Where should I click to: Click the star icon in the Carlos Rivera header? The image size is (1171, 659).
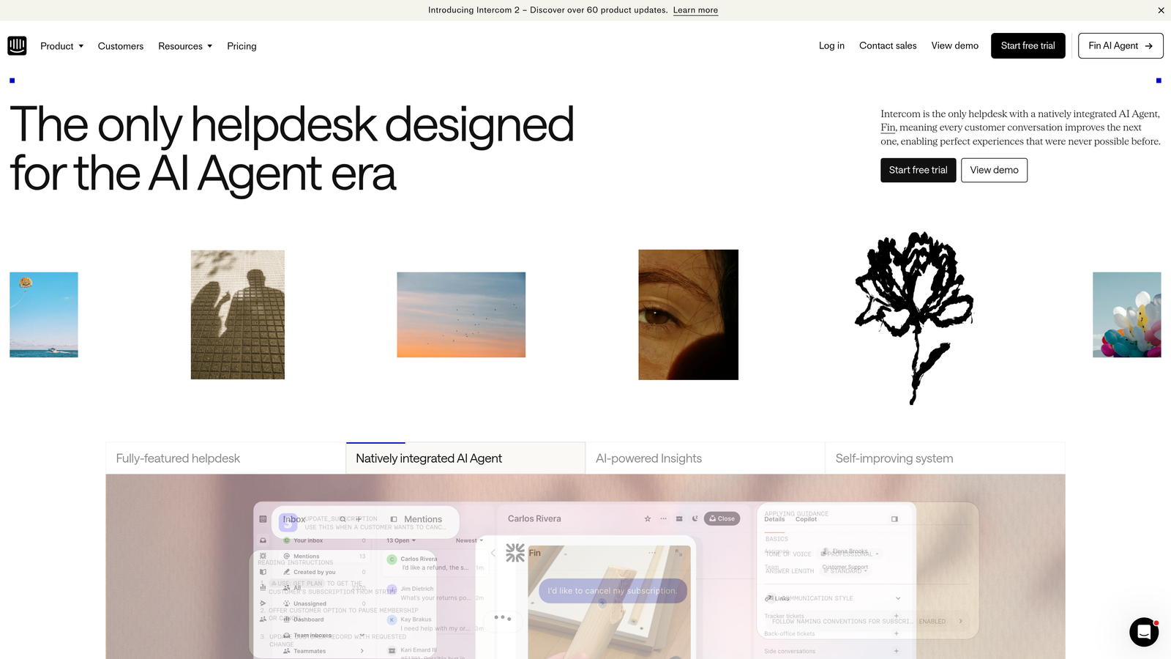[x=648, y=518]
